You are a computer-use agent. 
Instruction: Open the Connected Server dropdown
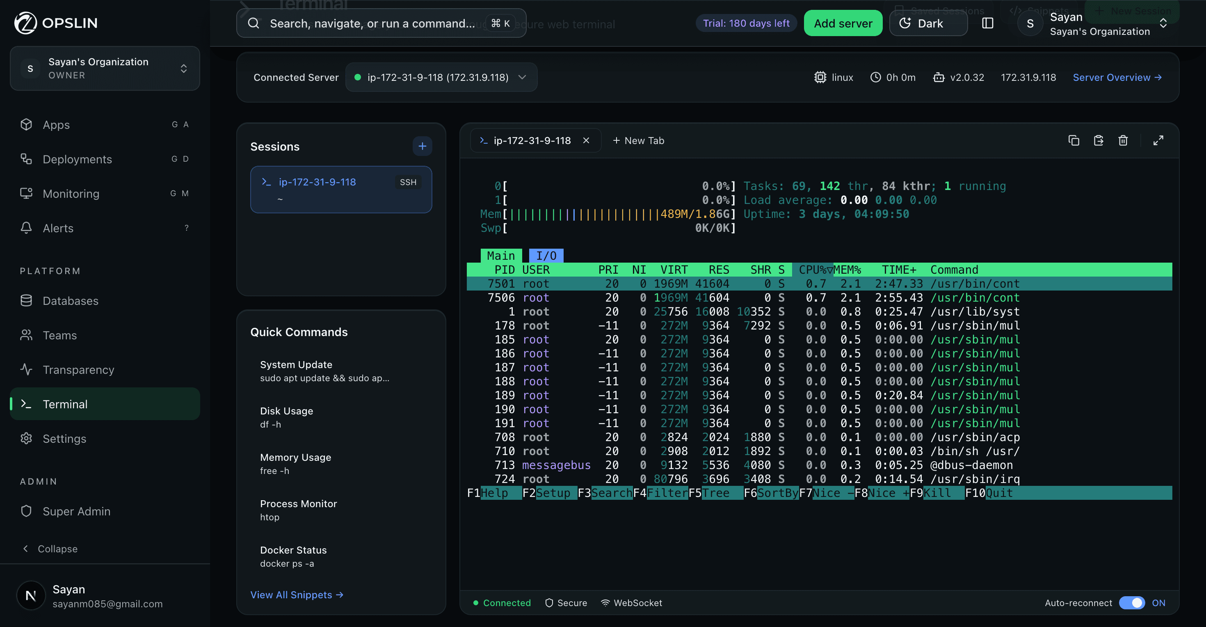pos(441,77)
